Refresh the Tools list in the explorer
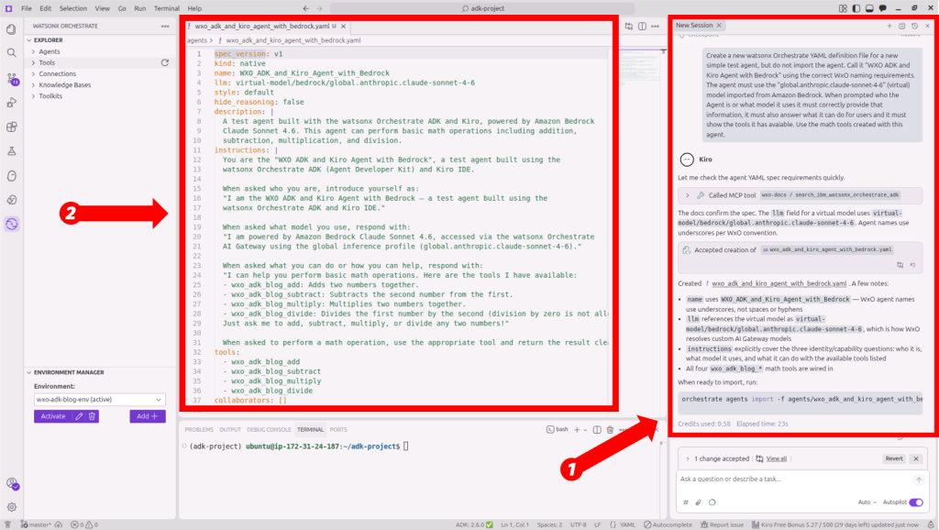The width and height of the screenshot is (939, 530). (x=164, y=62)
